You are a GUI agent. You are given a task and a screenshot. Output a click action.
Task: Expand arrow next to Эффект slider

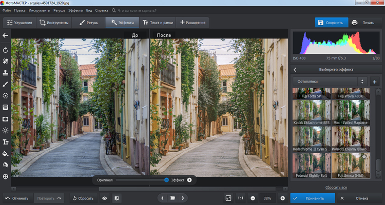(x=189, y=180)
